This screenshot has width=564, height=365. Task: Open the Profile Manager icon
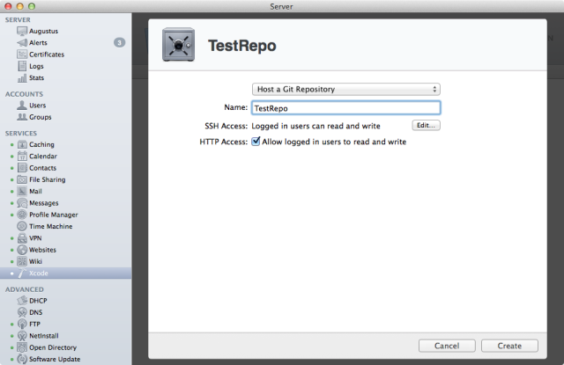tap(22, 215)
